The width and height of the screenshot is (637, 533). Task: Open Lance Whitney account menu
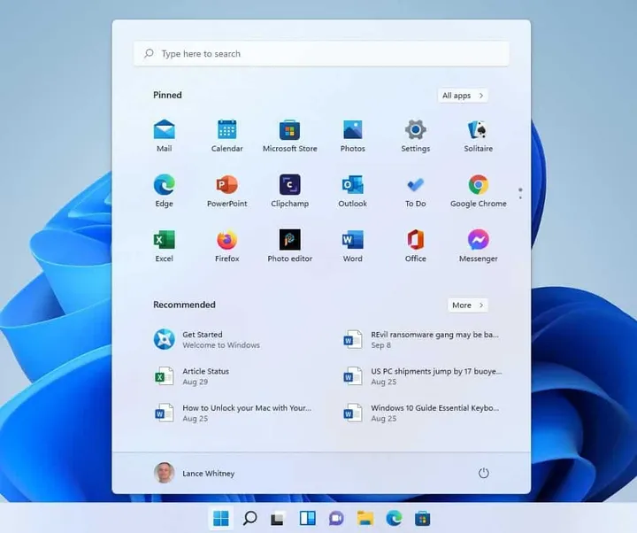[195, 473]
